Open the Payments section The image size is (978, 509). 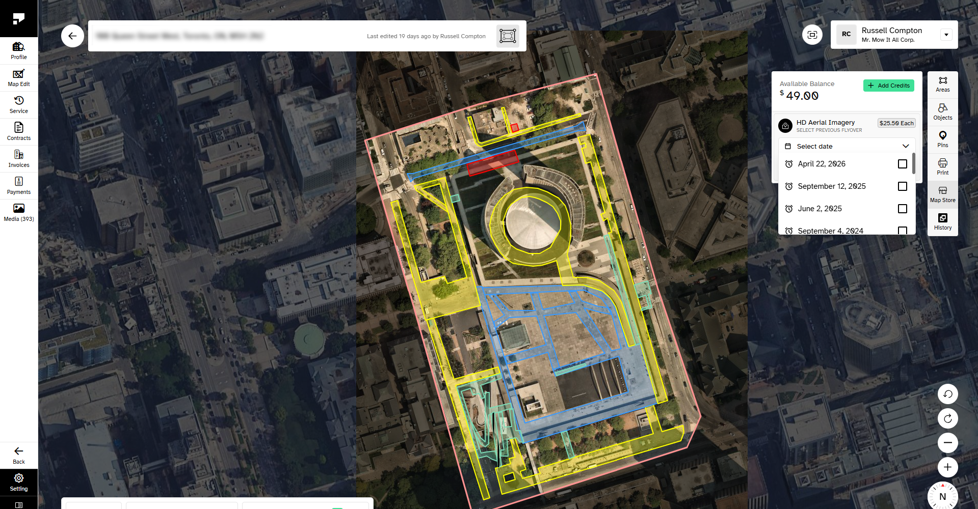19,186
